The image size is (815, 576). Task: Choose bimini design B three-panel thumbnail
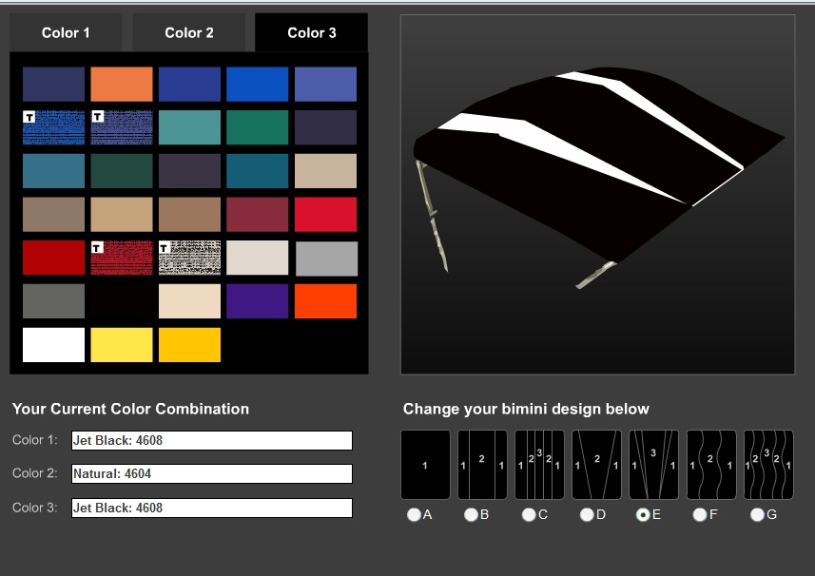[482, 465]
